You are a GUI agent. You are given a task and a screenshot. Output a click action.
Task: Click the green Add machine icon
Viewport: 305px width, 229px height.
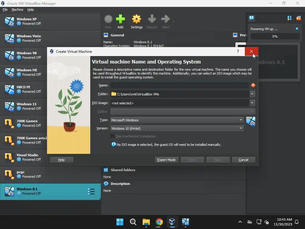point(120,19)
